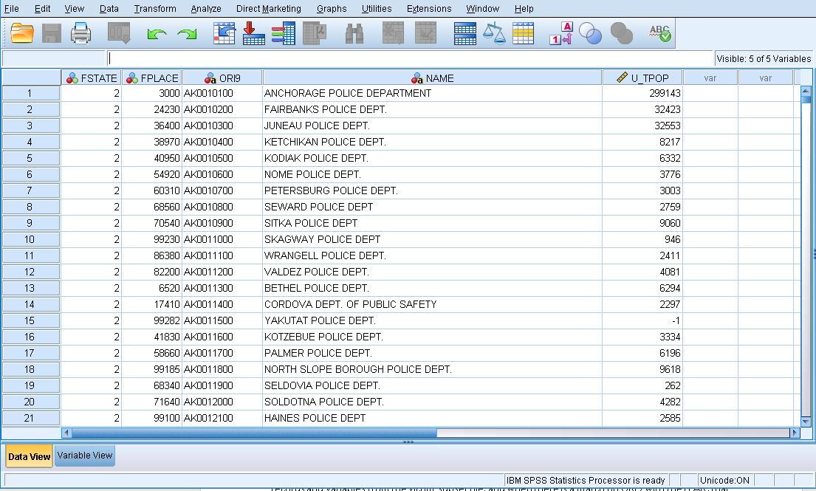Screen dimensions: 816x491
Task: Click the Weight cases scale icon
Action: pyautogui.click(x=494, y=33)
